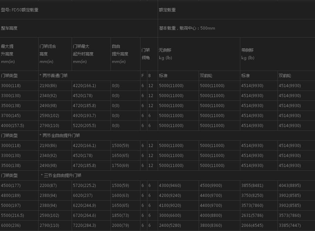Select the 2400(5280) load capacity cell
The height and width of the screenshot is (231, 315).
[171, 225]
